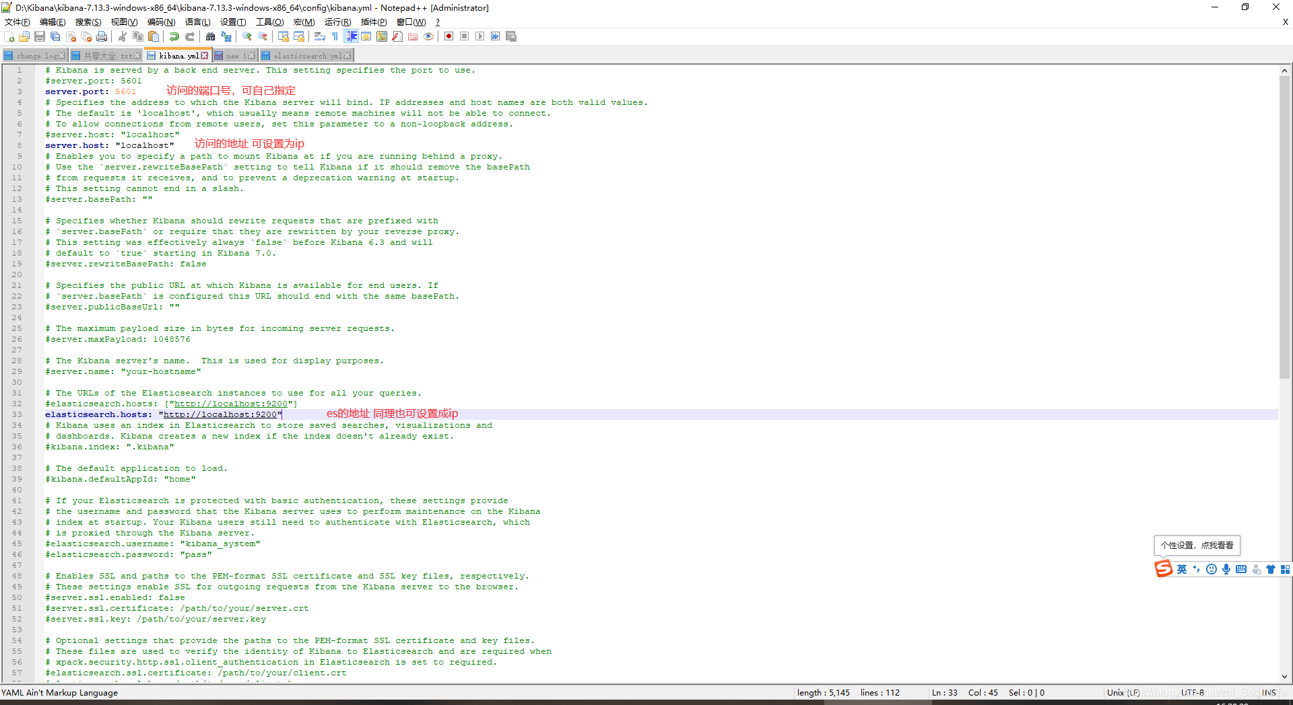Open the 插件(P) menu
This screenshot has width=1293, height=705.
point(374,22)
